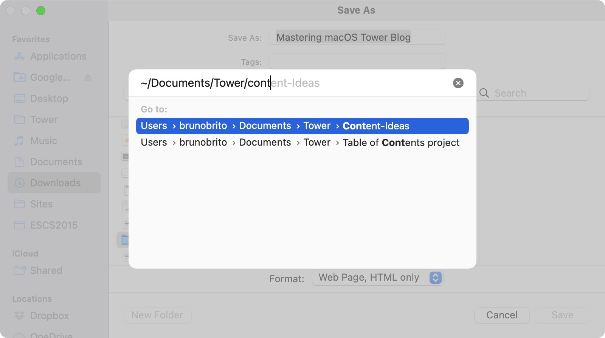This screenshot has height=338, width=605.
Task: Click in the Save As filename field
Action: click(x=356, y=37)
